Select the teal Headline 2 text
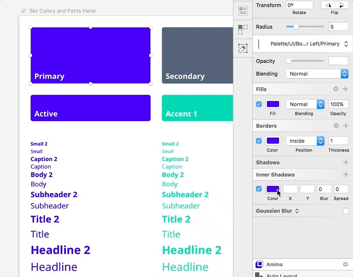This screenshot has height=277, width=353. pos(192,250)
